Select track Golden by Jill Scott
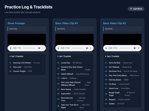Image resolution: width=149 pixels, height=111 pixels. [122, 104]
